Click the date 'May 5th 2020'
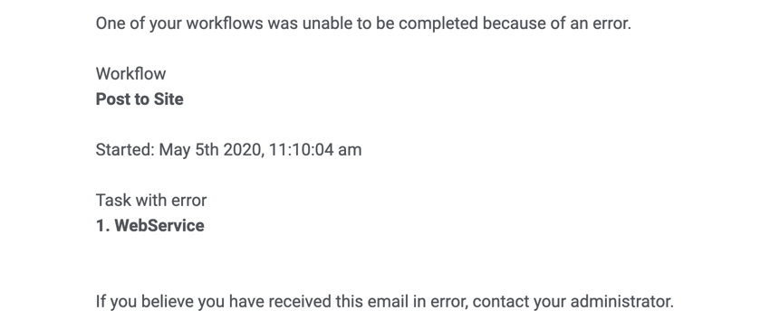 coord(209,149)
